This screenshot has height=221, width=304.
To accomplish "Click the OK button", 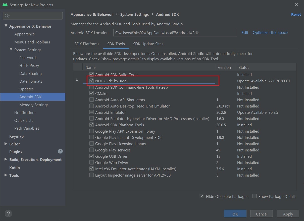I will (235, 214).
